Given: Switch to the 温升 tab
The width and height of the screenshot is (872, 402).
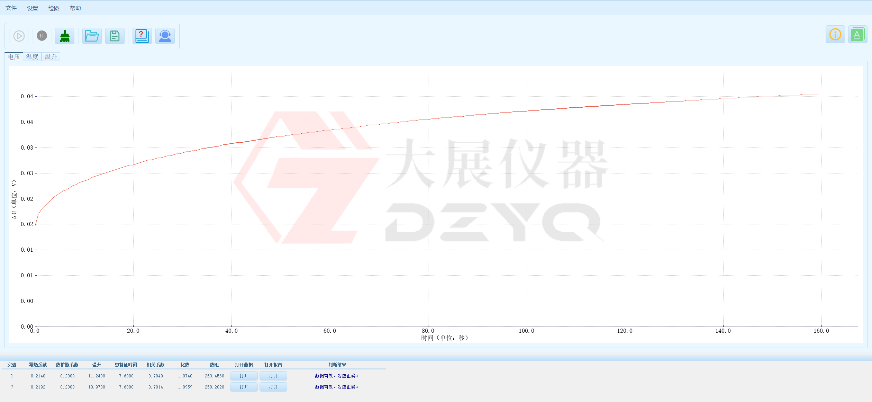Looking at the screenshot, I should tap(51, 57).
